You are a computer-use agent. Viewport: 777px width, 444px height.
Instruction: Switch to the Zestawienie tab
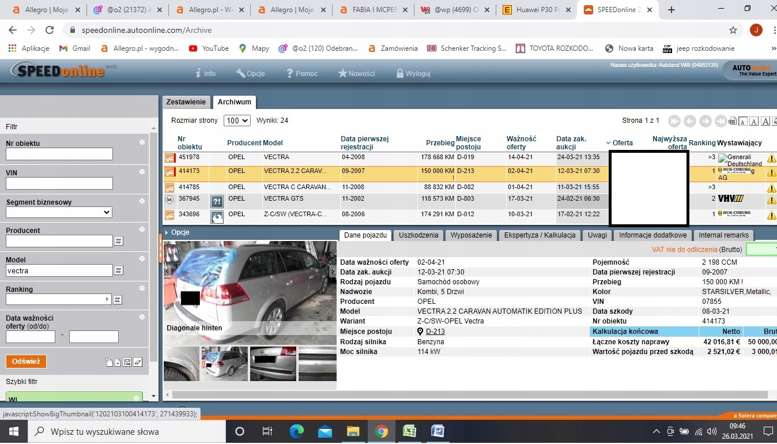(186, 102)
